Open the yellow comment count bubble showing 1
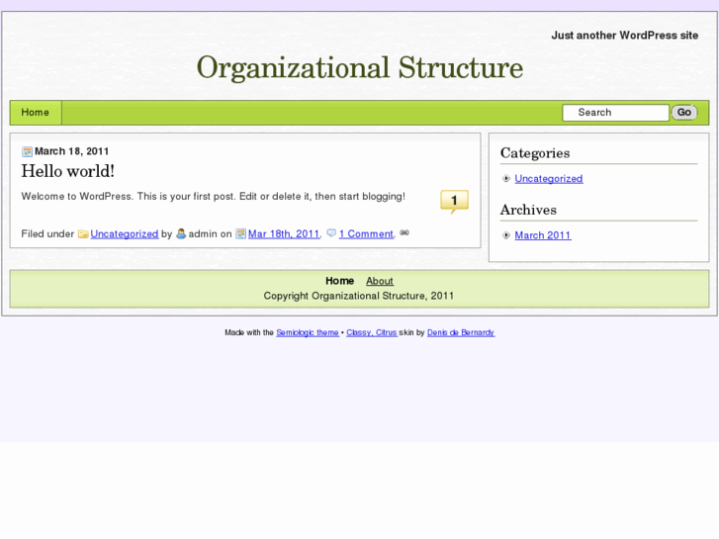 (x=454, y=202)
